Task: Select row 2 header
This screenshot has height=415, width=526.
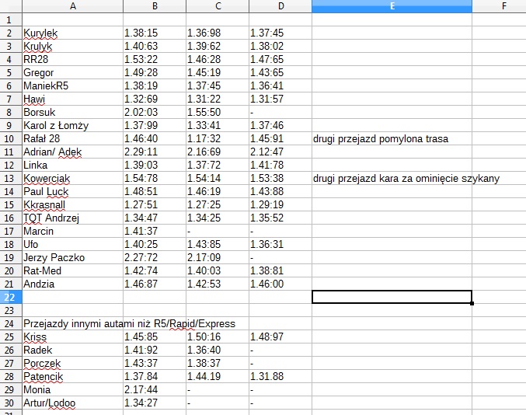Action: click(11, 33)
